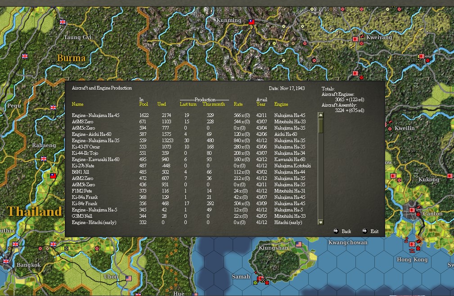Viewport: 454px width, 296px height.
Task: Click the Japanese flag base at Samah
Action: pyautogui.click(x=261, y=278)
